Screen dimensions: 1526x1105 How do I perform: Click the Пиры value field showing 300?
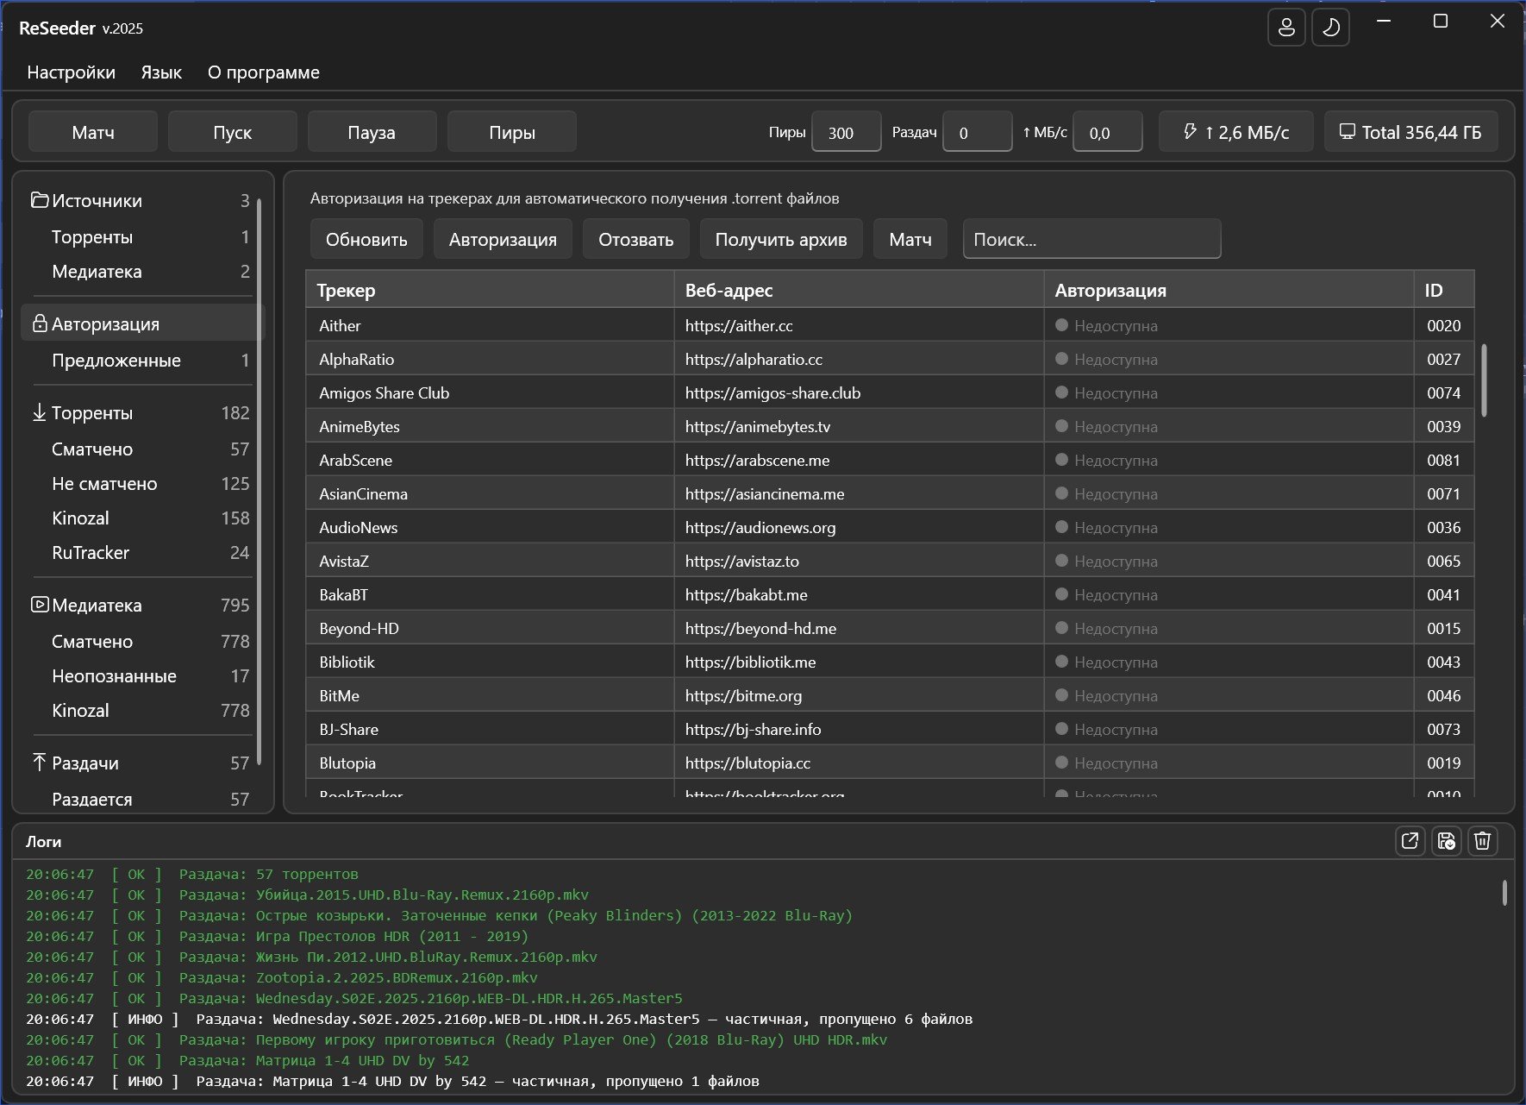[x=846, y=133]
